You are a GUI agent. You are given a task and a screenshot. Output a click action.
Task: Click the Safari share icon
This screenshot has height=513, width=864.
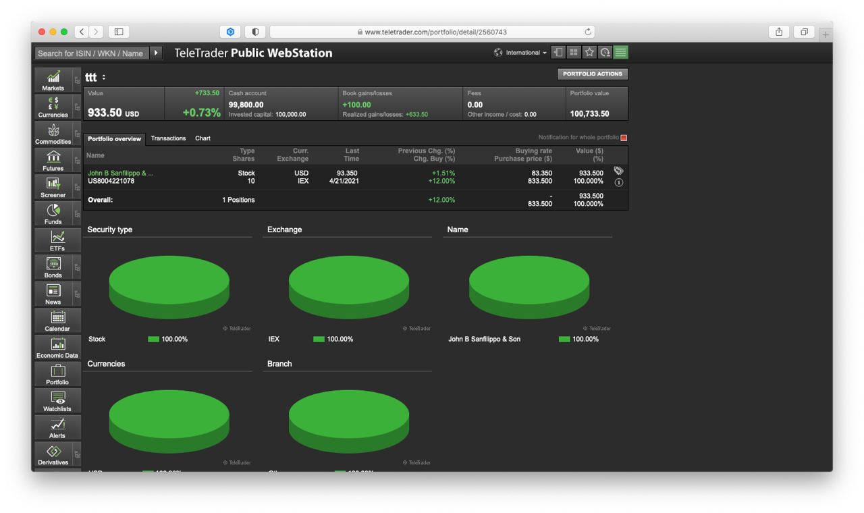click(779, 32)
